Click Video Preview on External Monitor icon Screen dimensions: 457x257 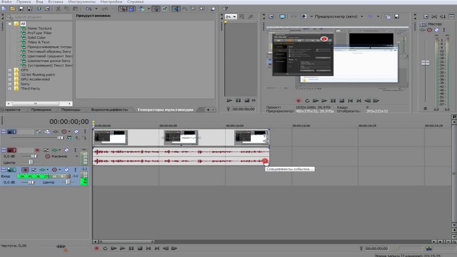[282, 16]
